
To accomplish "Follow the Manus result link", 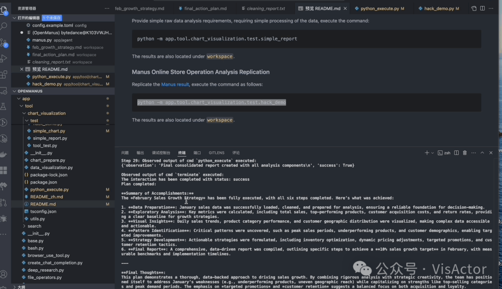I will (175, 85).
